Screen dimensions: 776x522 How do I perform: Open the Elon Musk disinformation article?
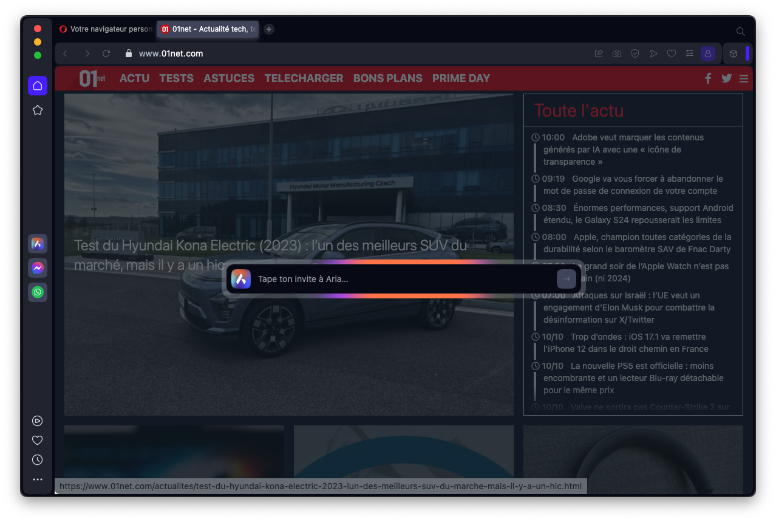tap(629, 307)
